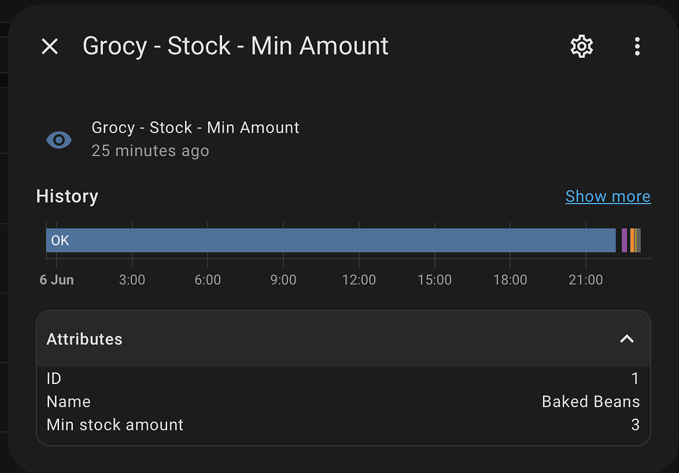The height and width of the screenshot is (473, 679).
Task: Click the purple history segment
Action: (x=625, y=240)
